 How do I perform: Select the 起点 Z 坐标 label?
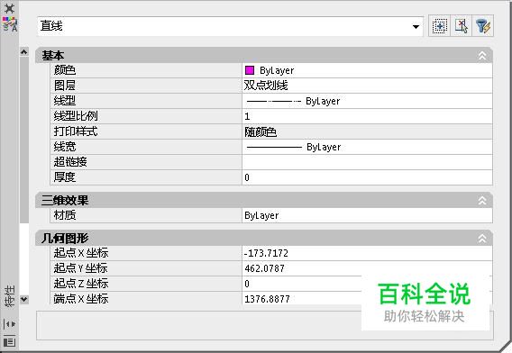81,284
